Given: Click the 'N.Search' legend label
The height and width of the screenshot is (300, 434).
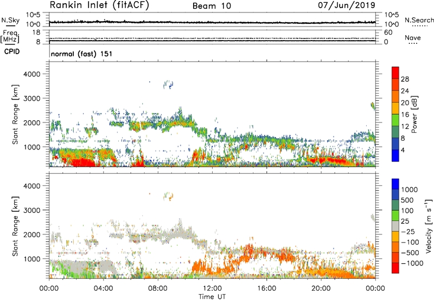Looking at the screenshot, I should (419, 20).
